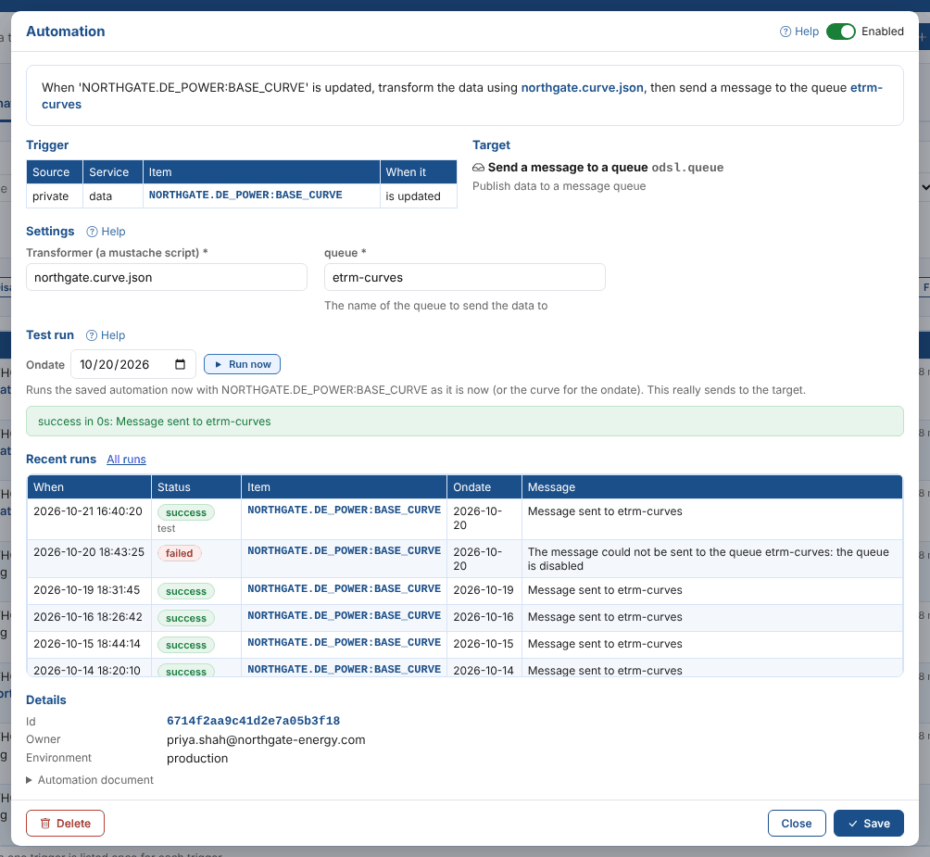Open Help next to Test run heading
The image size is (930, 857).
tap(106, 335)
